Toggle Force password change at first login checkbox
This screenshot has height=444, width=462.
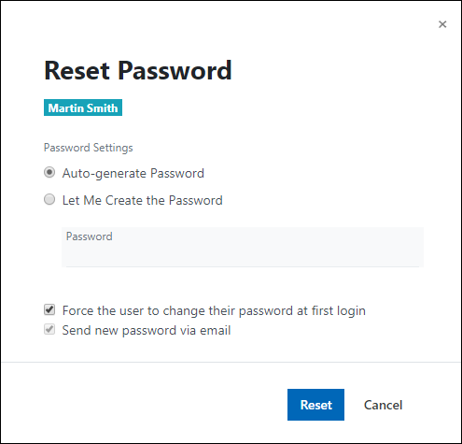point(49,309)
